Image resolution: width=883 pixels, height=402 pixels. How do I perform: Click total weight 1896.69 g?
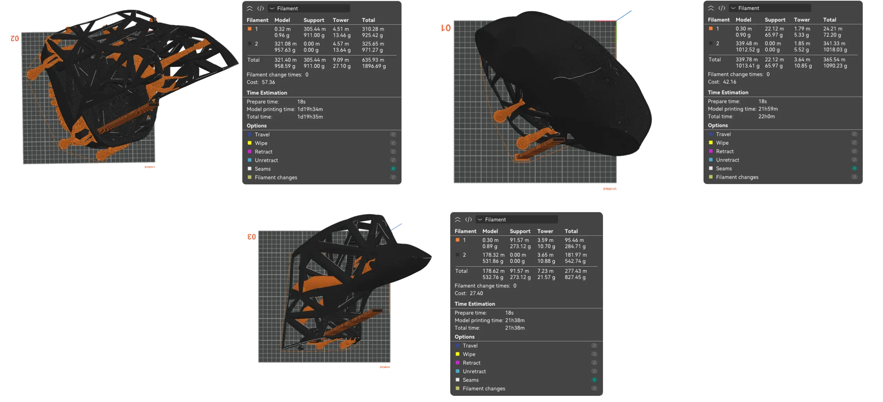[x=374, y=66]
